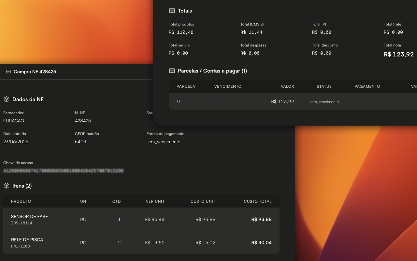417x261 pixels.
Task: Click the VENCIMENTO column header
Action: 228,86
